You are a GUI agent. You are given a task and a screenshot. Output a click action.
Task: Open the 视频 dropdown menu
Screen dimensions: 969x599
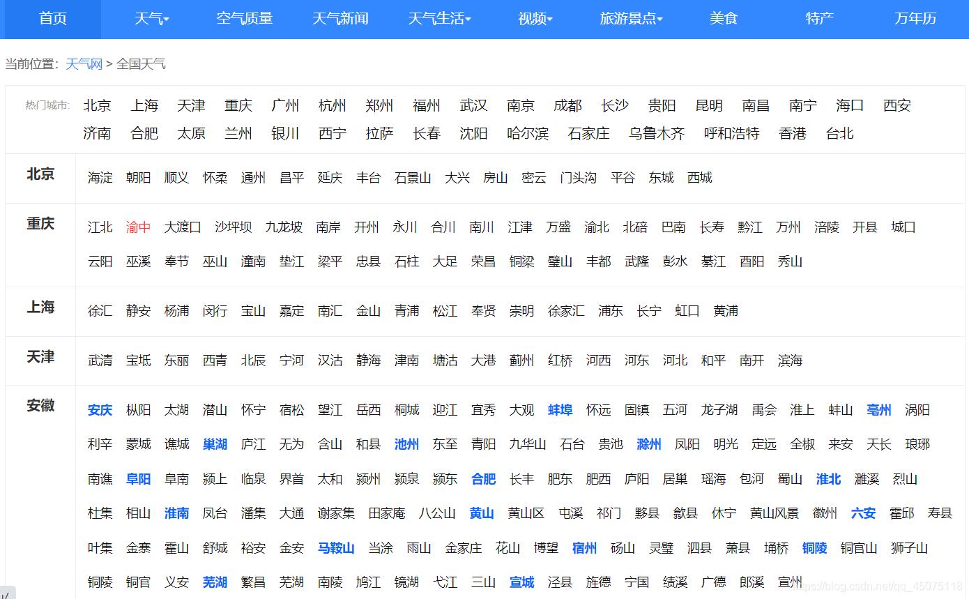[x=534, y=19]
